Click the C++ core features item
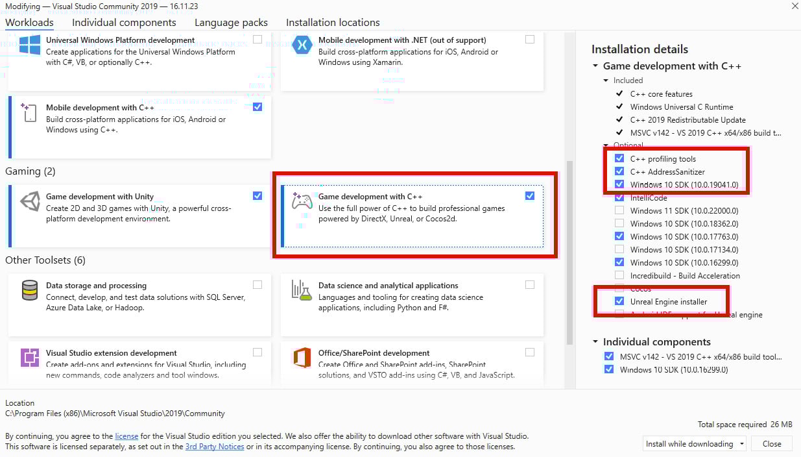The image size is (801, 457). pyautogui.click(x=662, y=94)
